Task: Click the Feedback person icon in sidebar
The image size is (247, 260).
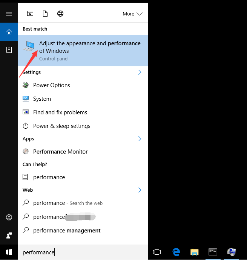Action: click(9, 235)
